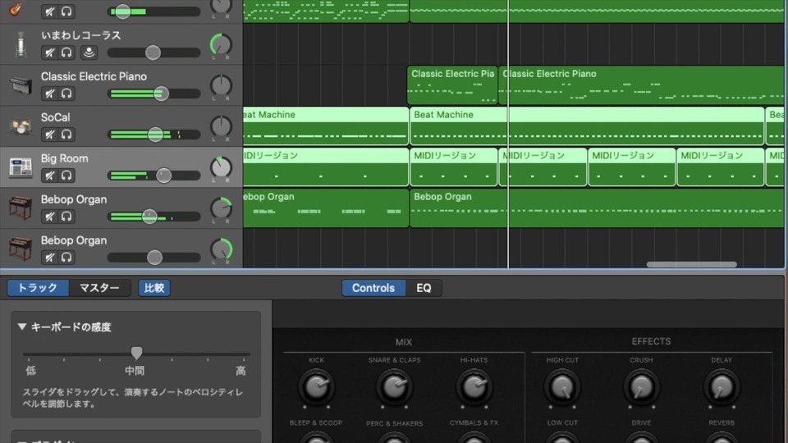This screenshot has height=443, width=788.
Task: Select the SoCal track name
Action: (x=55, y=117)
